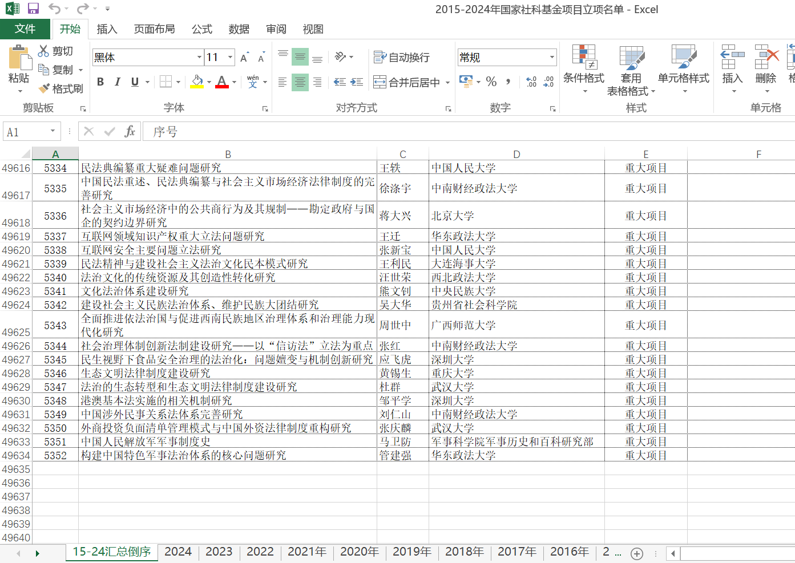Toggle horizontal center alignment

tap(300, 82)
